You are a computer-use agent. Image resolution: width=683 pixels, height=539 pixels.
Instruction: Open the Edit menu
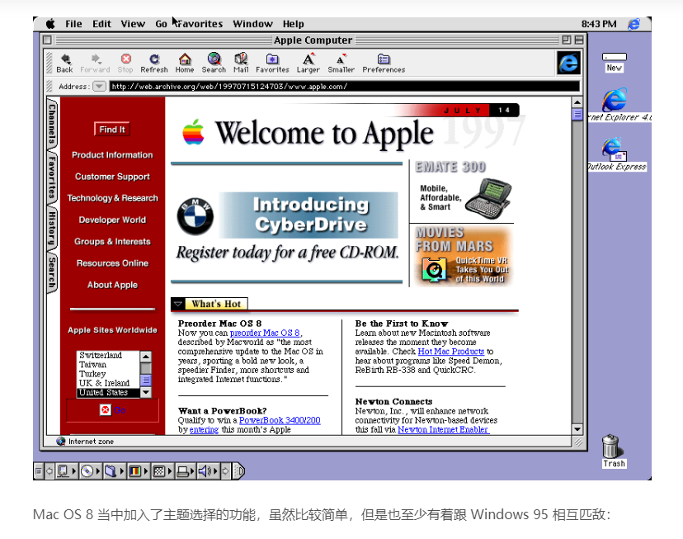tap(102, 24)
